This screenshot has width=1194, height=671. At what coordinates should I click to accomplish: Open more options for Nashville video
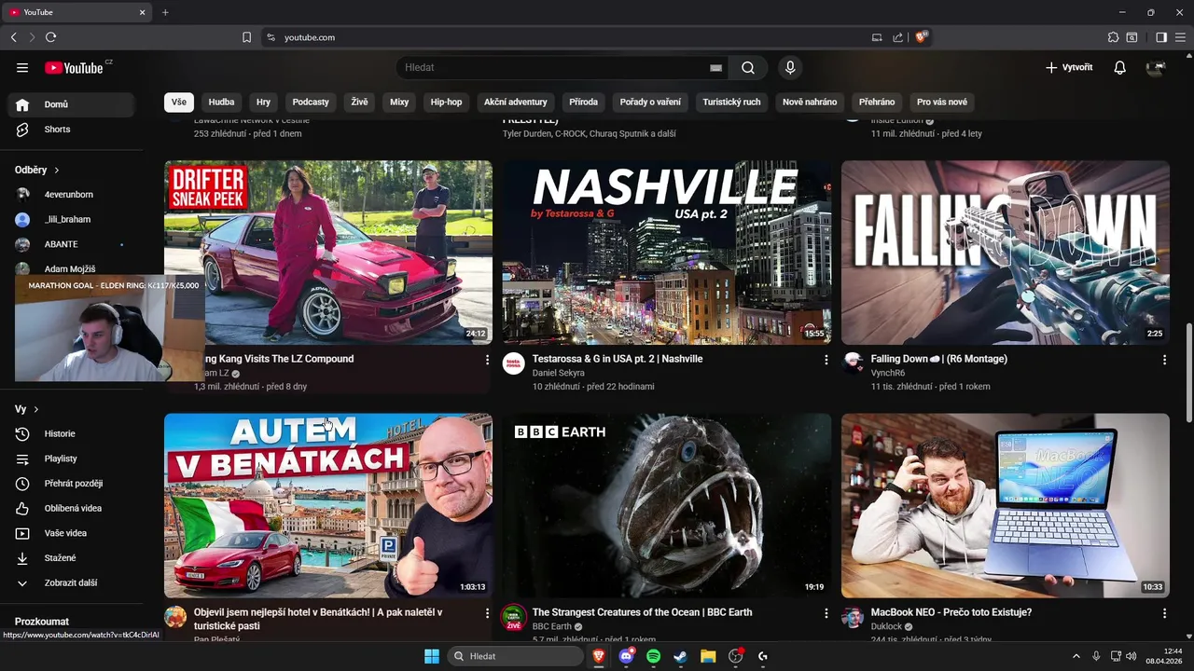point(826,359)
